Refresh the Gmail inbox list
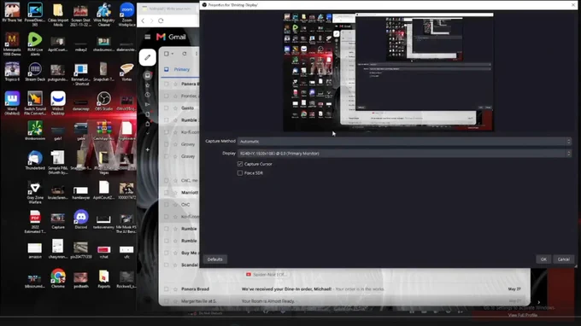Viewport: 581px width, 326px height. click(185, 54)
